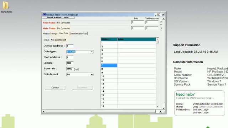Click the Write Status Valid responses field

click(x=152, y=28)
